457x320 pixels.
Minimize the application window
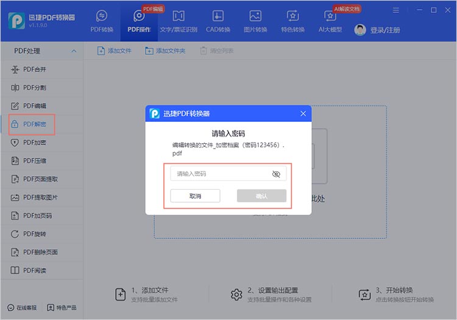pyautogui.click(x=419, y=10)
